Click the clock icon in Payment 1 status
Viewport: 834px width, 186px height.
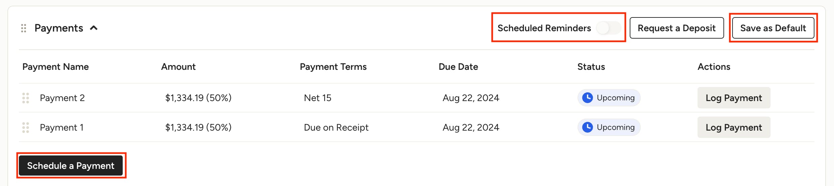(588, 127)
